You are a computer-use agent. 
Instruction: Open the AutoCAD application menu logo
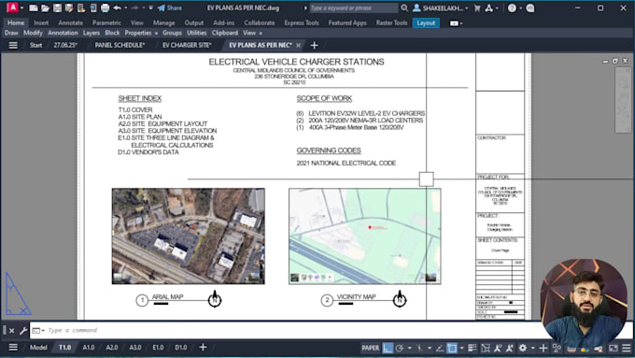tap(12, 7)
